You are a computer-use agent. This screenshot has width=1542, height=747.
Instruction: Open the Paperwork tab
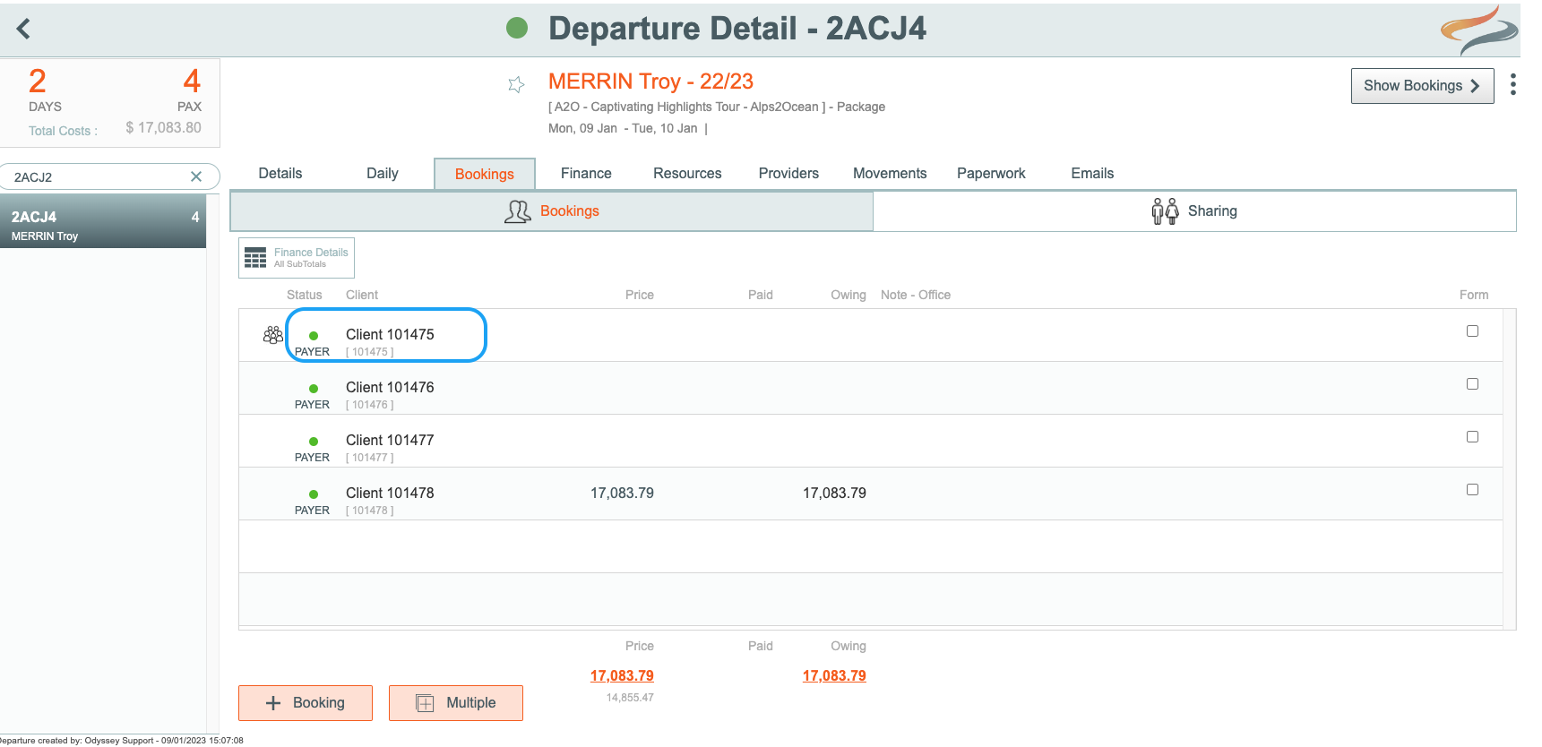pos(991,174)
